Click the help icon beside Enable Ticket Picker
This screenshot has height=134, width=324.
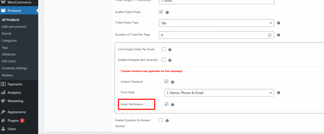167,13
